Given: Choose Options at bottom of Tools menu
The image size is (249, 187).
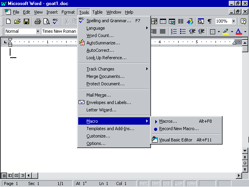Looking at the screenshot, I should (114, 143).
